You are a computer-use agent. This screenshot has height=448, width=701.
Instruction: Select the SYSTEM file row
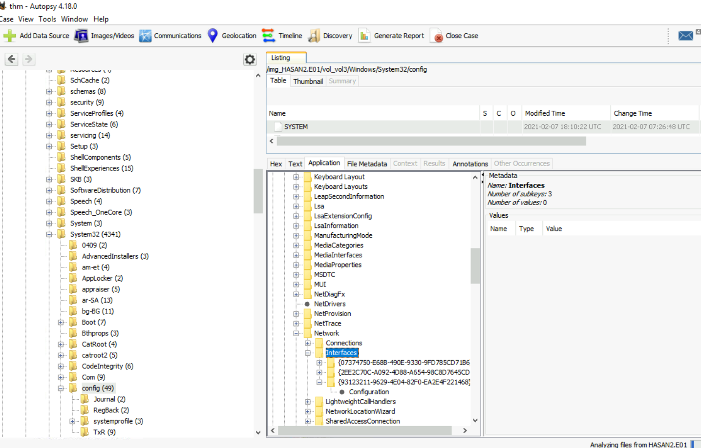point(296,127)
